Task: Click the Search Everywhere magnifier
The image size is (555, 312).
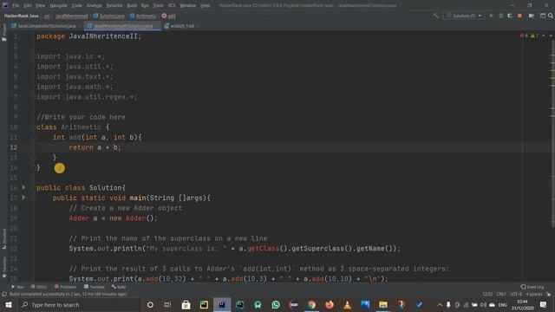Action: [x=551, y=16]
